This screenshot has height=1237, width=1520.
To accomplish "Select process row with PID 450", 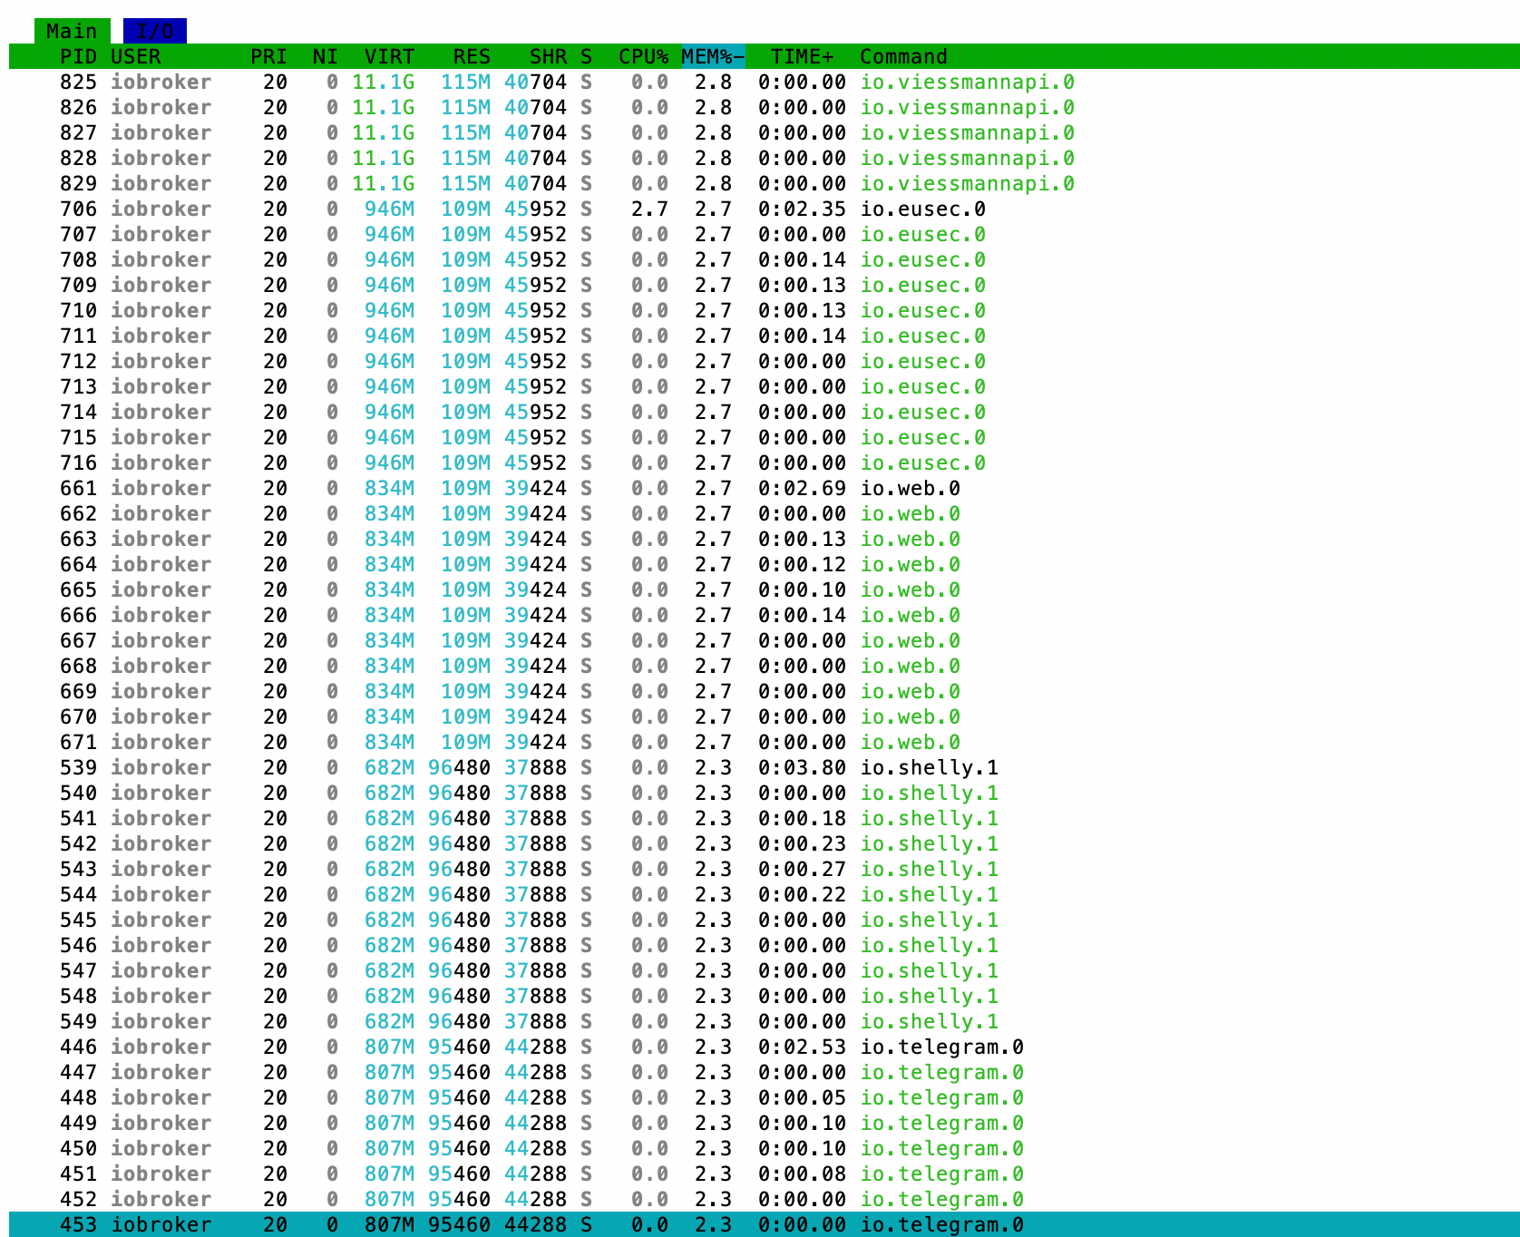I will coord(764,1148).
